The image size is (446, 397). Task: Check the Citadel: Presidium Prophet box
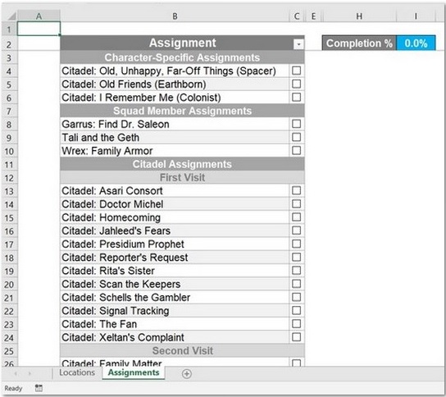[296, 244]
